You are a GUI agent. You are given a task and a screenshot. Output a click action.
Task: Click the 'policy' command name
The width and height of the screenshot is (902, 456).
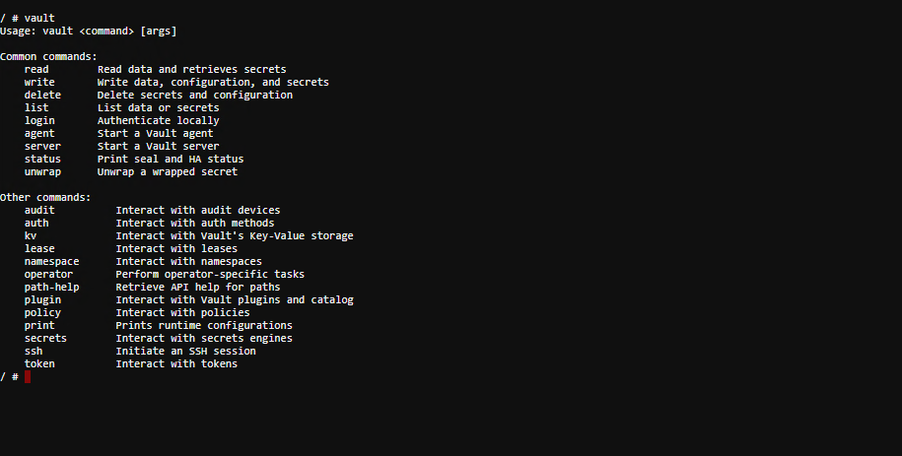(x=42, y=313)
